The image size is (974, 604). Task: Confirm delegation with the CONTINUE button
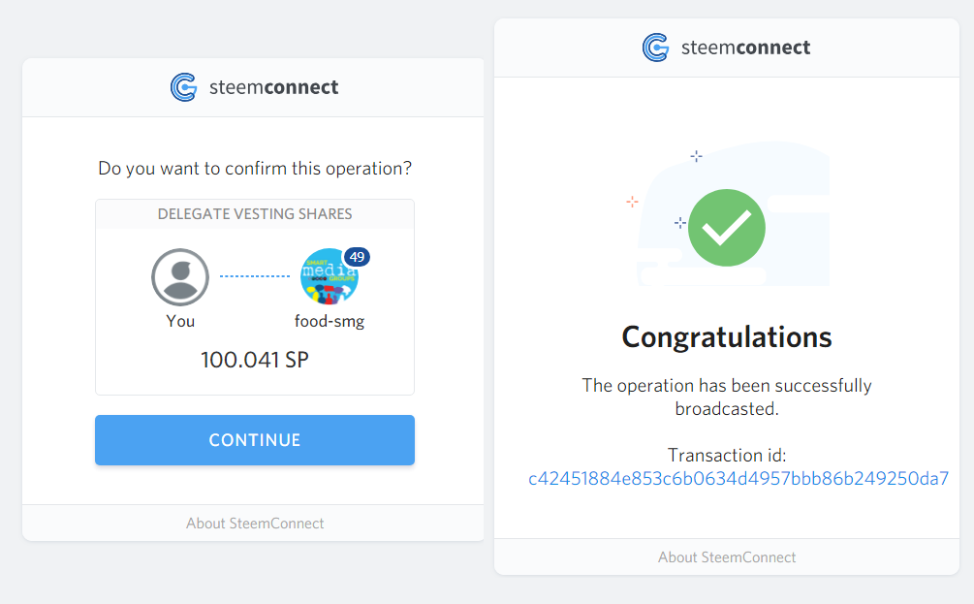(x=255, y=440)
